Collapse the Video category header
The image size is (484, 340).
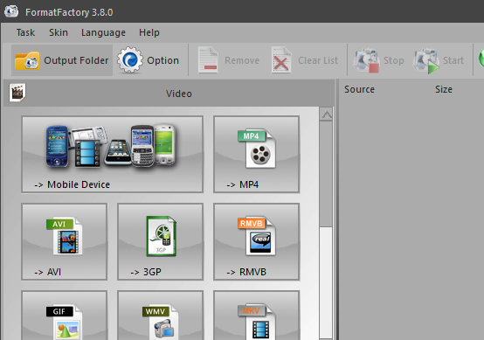pyautogui.click(x=169, y=94)
